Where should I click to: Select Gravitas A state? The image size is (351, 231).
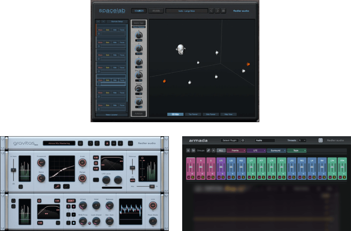click(107, 143)
